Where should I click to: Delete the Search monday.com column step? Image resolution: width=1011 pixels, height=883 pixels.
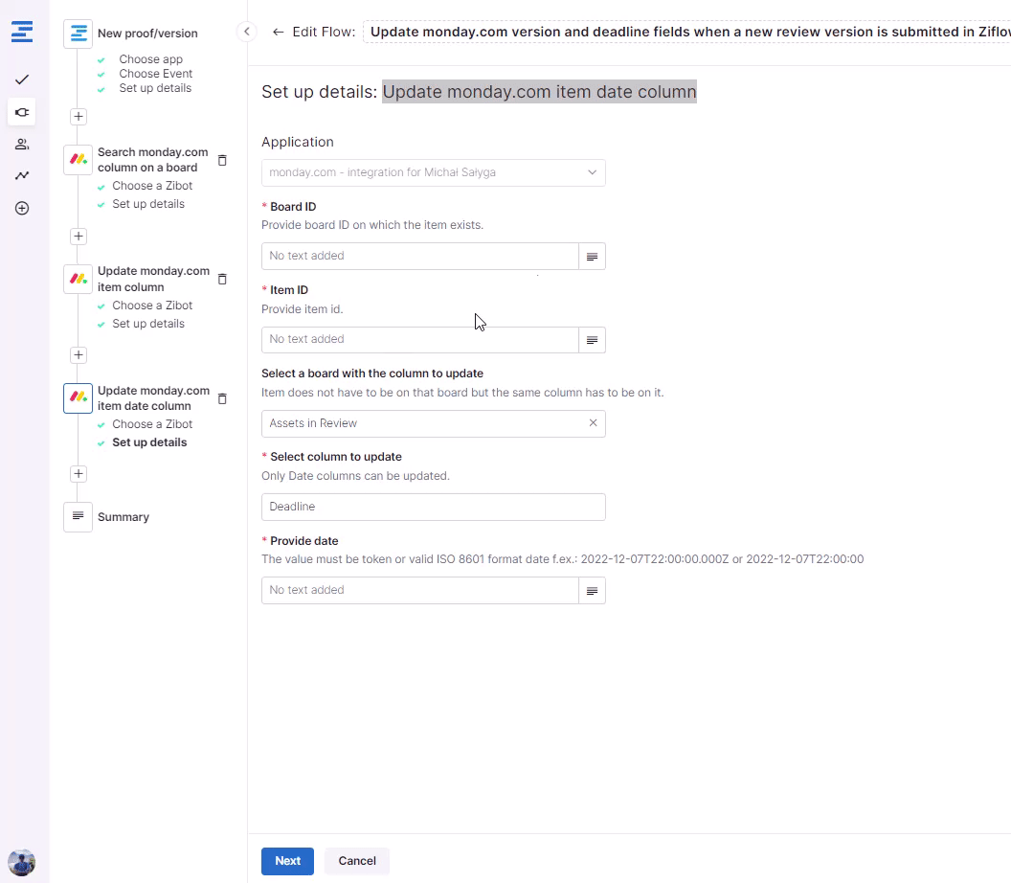tap(222, 160)
